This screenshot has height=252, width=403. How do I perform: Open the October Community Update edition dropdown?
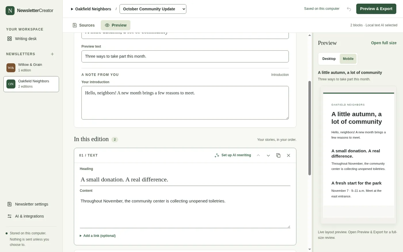coord(153,9)
